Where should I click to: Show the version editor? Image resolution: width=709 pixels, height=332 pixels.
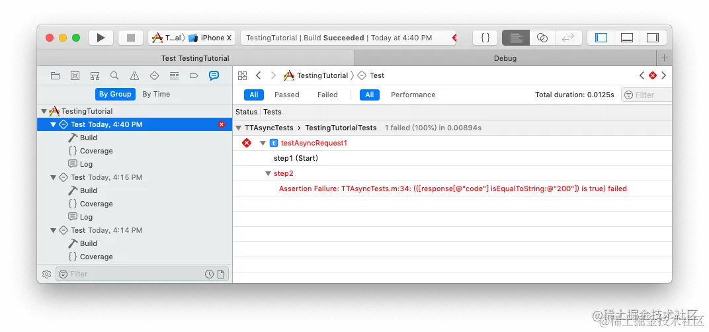click(x=568, y=38)
